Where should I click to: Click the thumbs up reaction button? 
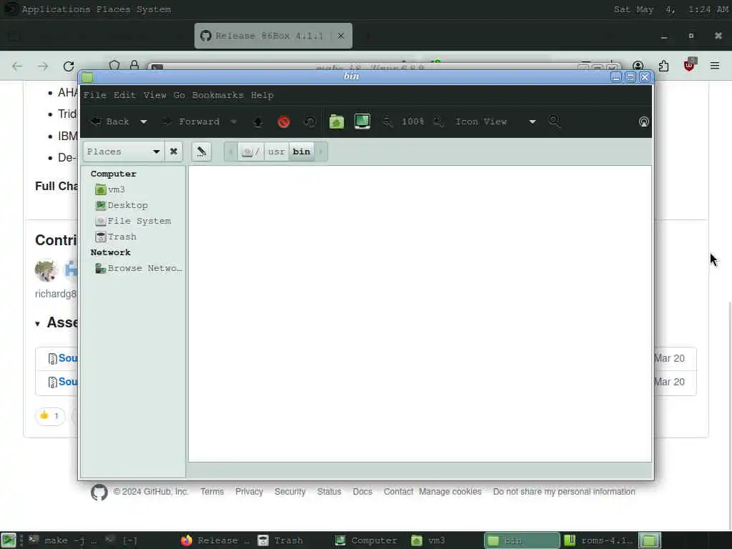click(49, 415)
